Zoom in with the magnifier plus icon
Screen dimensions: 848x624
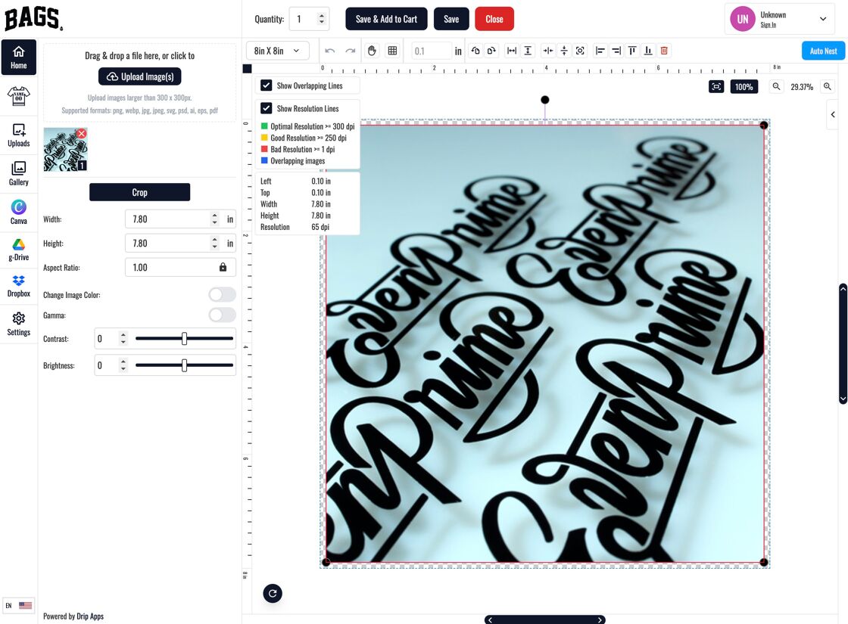(827, 86)
